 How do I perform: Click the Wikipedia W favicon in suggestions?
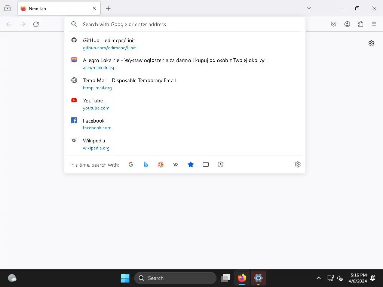click(74, 141)
